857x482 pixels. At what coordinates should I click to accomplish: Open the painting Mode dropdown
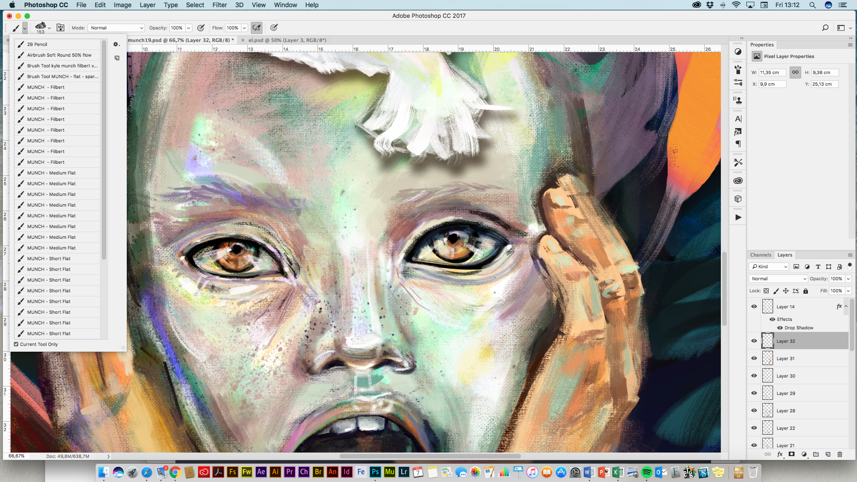pyautogui.click(x=116, y=28)
